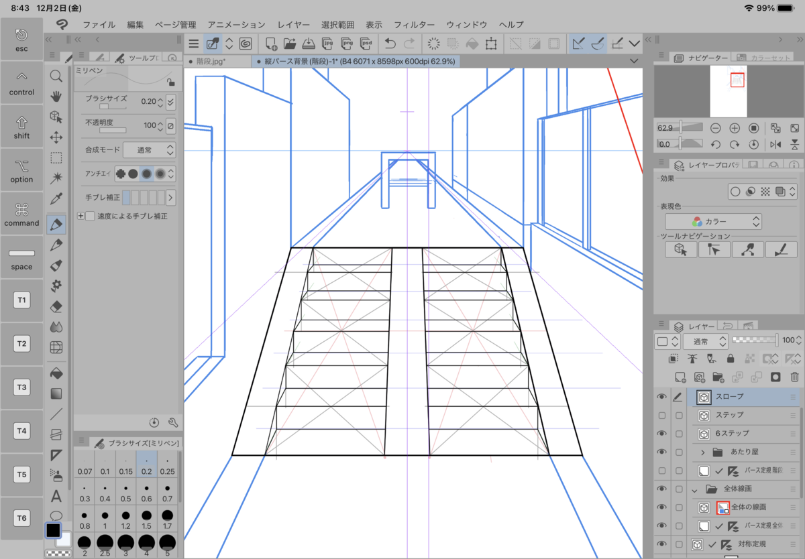Collapse the 全体線画 folder
805x559 pixels.
694,489
